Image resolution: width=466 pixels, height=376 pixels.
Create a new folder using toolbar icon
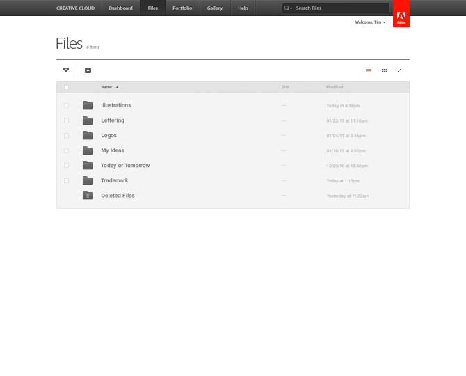[x=88, y=70]
